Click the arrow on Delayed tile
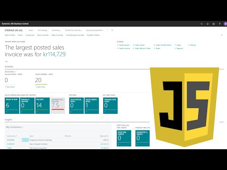Image resolution: width=227 pixels, height=170 pixels. (x=37, y=112)
